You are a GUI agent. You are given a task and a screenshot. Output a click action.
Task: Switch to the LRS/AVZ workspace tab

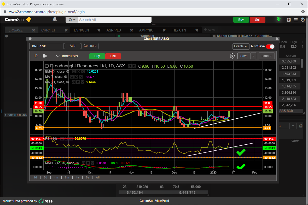(16, 30)
